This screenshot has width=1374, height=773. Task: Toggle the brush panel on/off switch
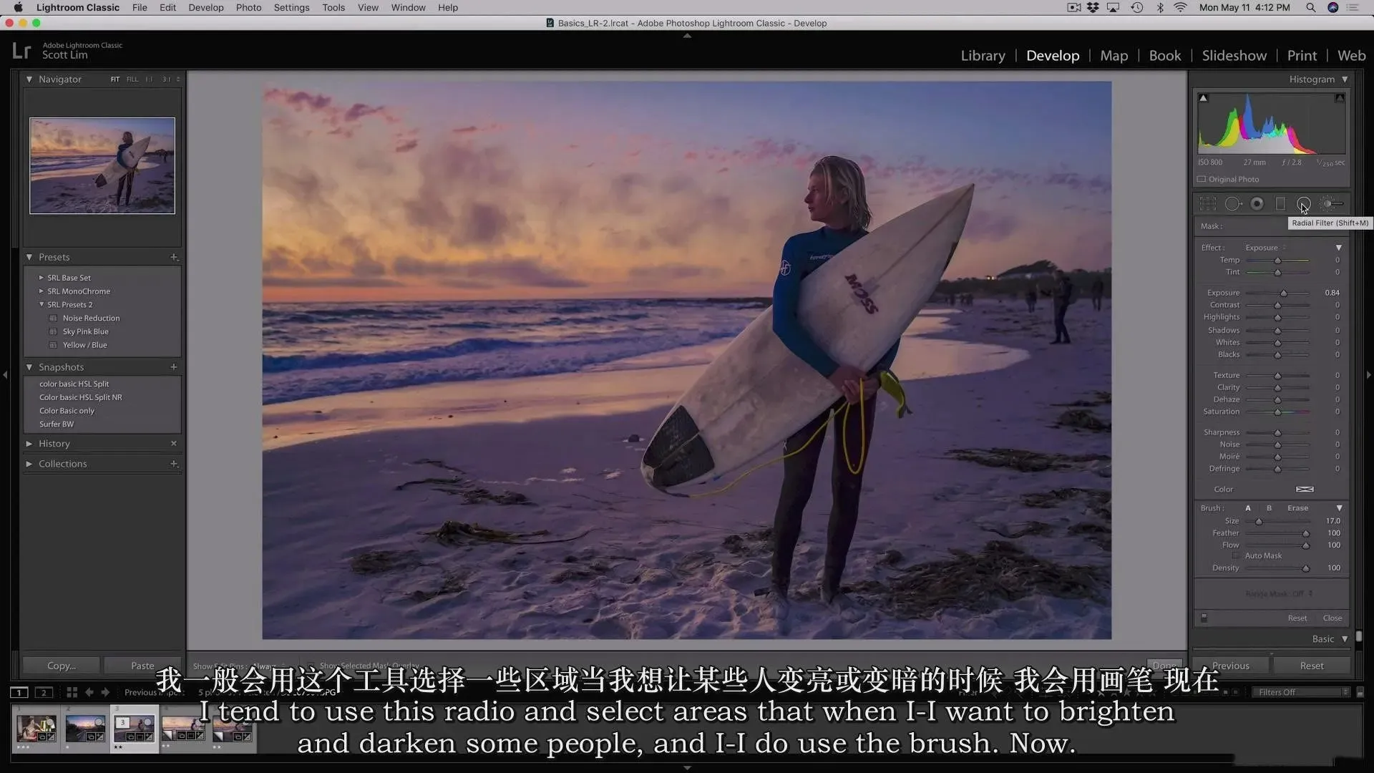pyautogui.click(x=1204, y=618)
